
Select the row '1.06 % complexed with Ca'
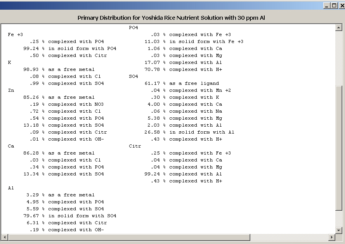click(185, 48)
